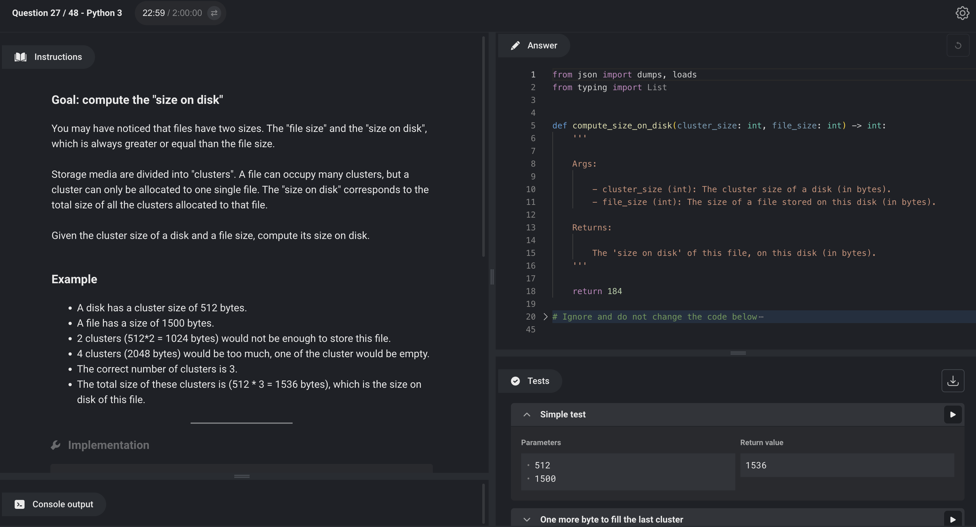Click the Parameters column label
Viewport: 976px width, 527px height.
point(541,443)
